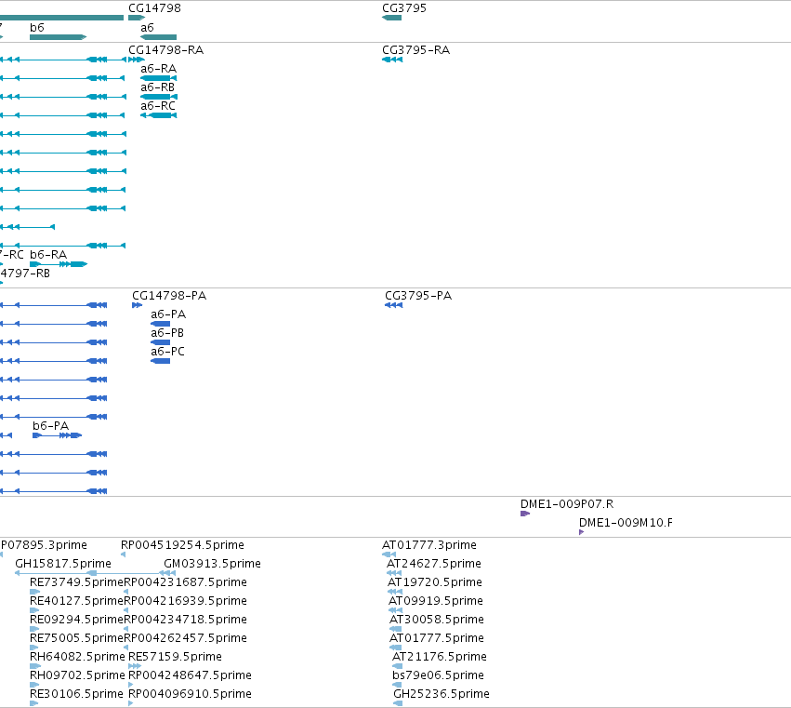The image size is (791, 708).
Task: Click the CG14798-RA transcript arrow glyph
Action: pyautogui.click(x=137, y=60)
